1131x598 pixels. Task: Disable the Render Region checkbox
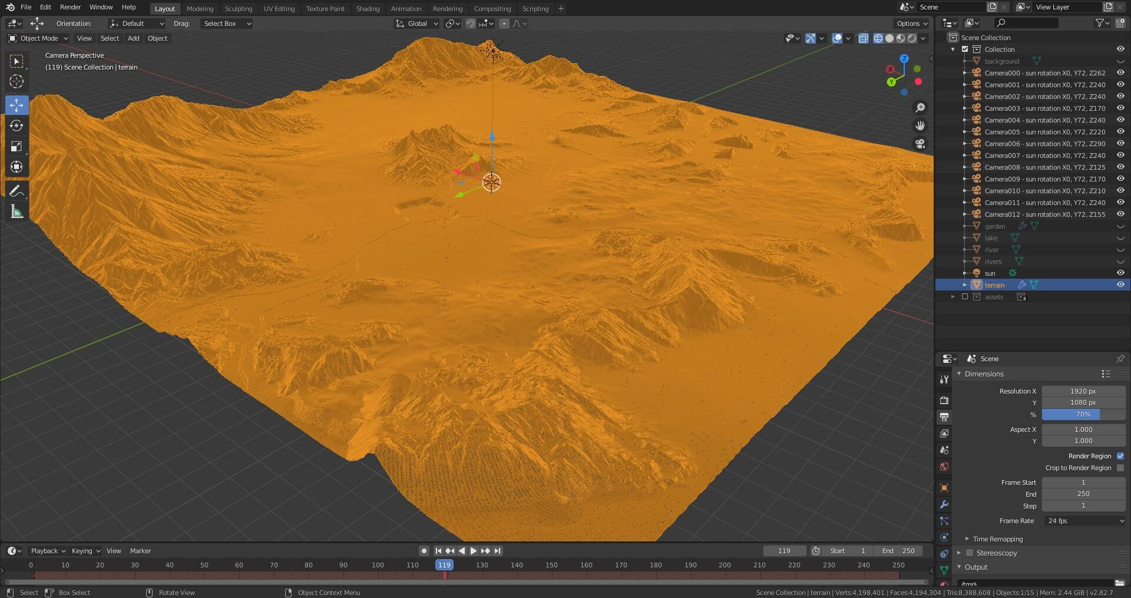pyautogui.click(x=1120, y=456)
